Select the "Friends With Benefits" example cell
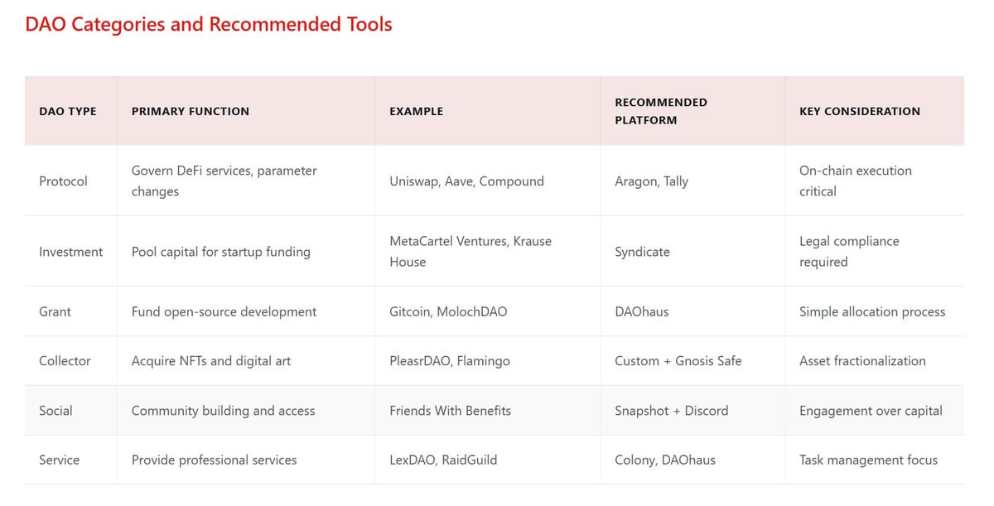 coord(450,411)
